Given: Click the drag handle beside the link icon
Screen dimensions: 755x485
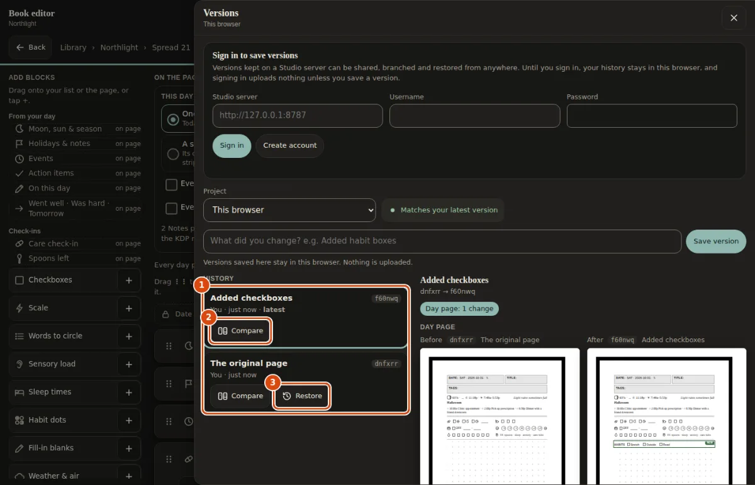Looking at the screenshot, I should tap(169, 459).
